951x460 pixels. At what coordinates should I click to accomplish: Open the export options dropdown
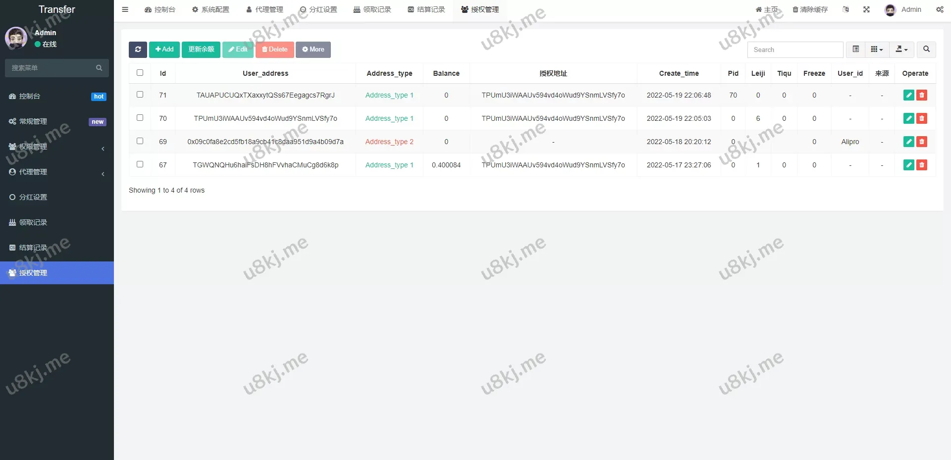901,50
